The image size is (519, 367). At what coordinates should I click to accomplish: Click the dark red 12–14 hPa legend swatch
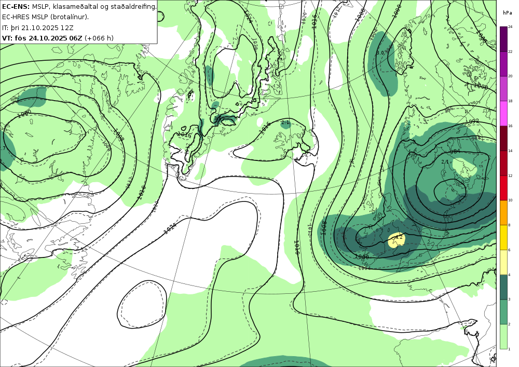(504, 163)
